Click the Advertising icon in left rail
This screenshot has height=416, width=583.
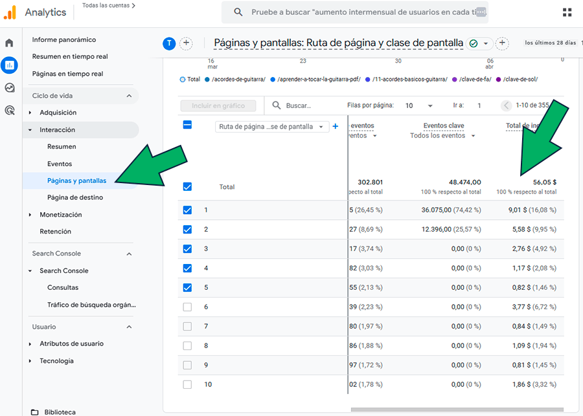tap(8, 111)
